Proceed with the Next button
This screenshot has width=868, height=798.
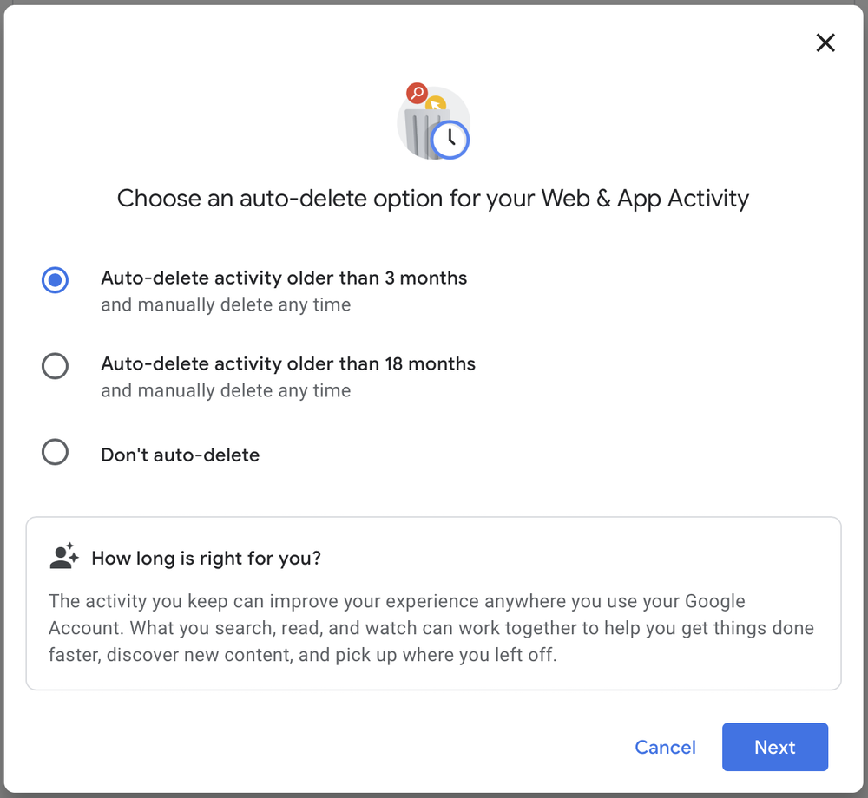tap(775, 747)
